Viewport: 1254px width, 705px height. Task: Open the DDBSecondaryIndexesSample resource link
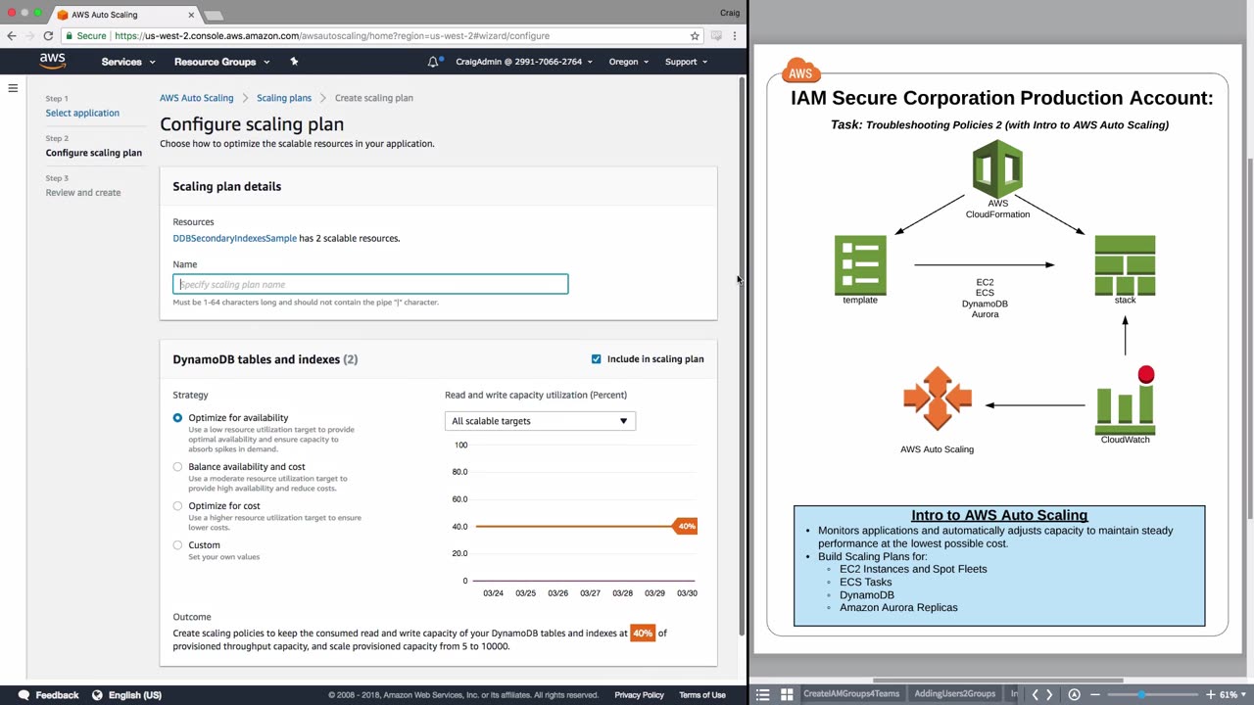tap(235, 238)
